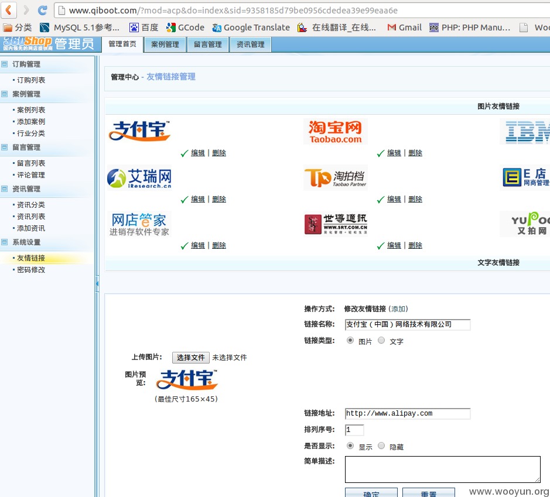Click 删除 link under 网店管家 logo

click(219, 245)
